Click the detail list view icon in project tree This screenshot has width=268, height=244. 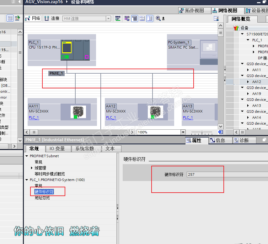(x=10, y=18)
